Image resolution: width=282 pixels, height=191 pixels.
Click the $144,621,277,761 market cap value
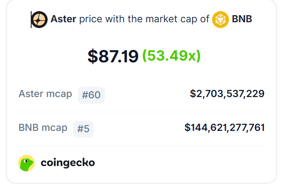[225, 128]
